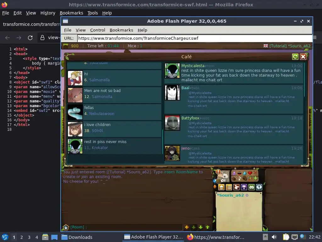
Task: Click the [Room] chat input field
Action: tap(126, 227)
